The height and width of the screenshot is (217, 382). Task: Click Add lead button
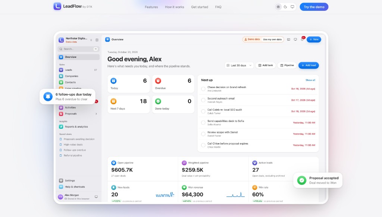pos(309,65)
